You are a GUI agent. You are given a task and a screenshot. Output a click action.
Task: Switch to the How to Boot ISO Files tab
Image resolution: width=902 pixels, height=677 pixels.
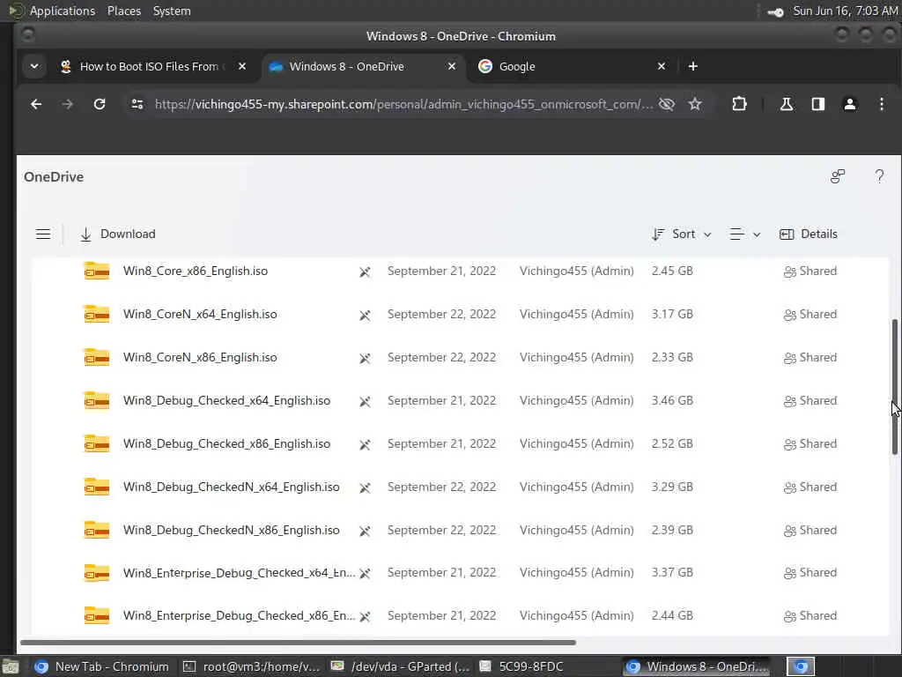coord(149,66)
